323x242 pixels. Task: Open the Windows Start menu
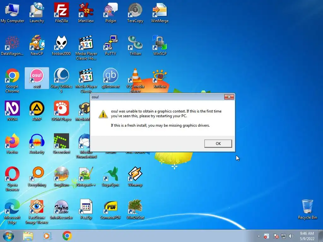[x=9, y=236]
